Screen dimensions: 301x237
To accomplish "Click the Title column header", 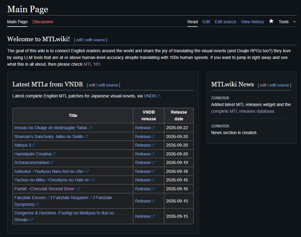I will point(73,115).
